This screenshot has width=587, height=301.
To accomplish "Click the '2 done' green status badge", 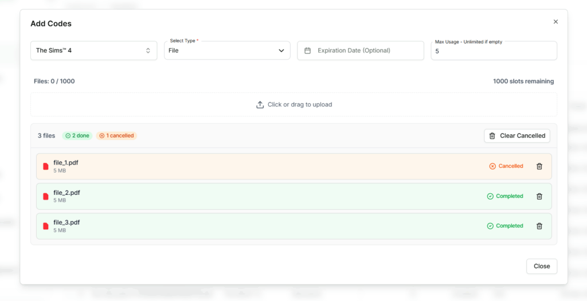I will pyautogui.click(x=77, y=136).
